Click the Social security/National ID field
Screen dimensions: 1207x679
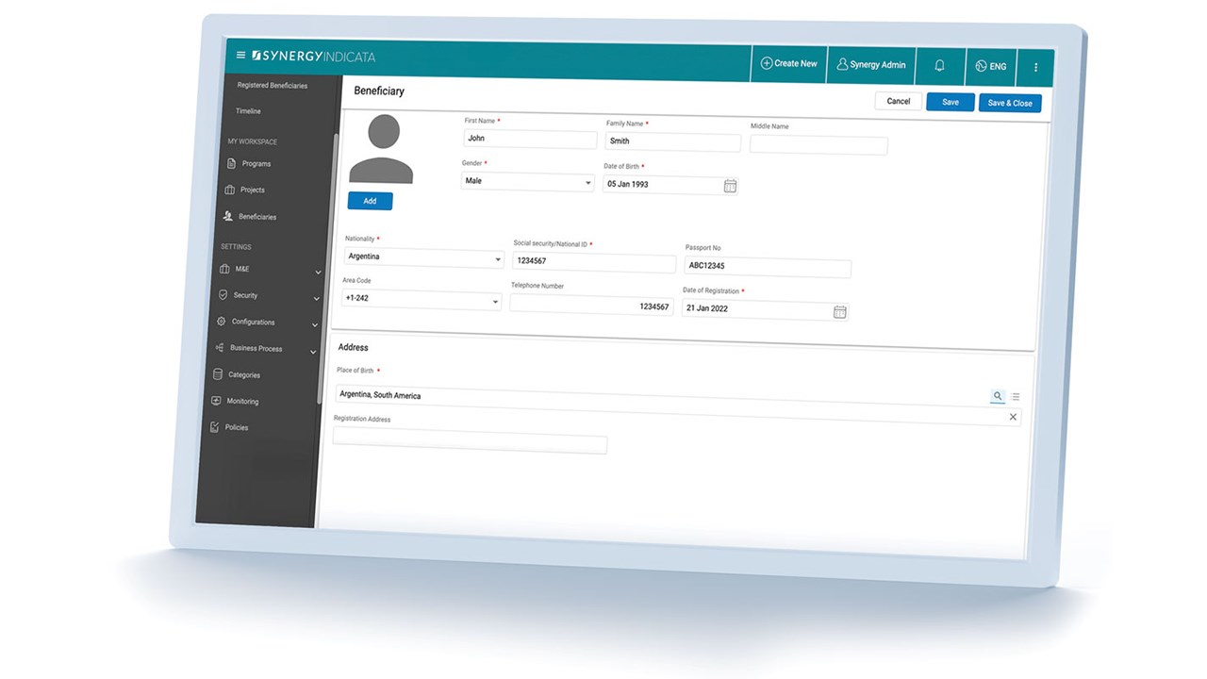coord(593,261)
